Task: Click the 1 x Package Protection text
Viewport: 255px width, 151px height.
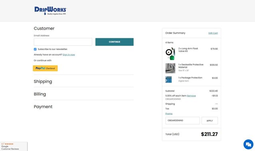Action: coord(190,77)
